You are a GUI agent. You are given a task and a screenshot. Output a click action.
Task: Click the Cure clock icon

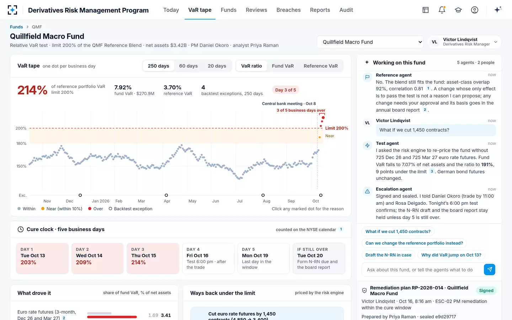pos(21,229)
